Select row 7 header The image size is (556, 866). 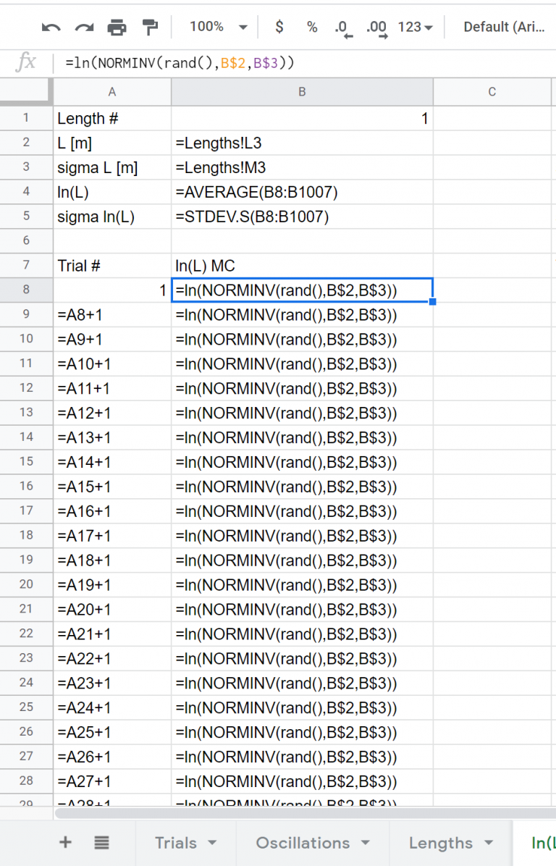point(26,266)
